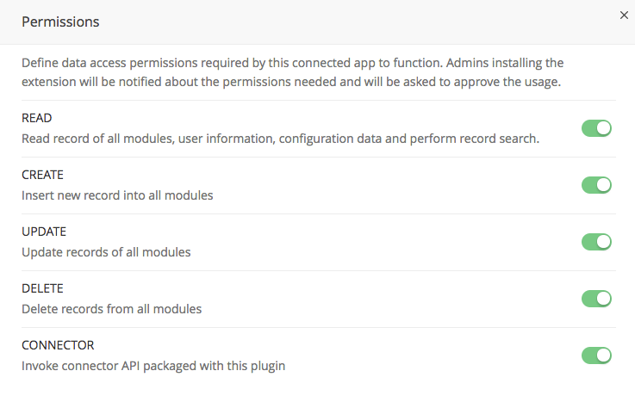
Task: Toggle the UPDATE permission switch
Action: coord(596,242)
